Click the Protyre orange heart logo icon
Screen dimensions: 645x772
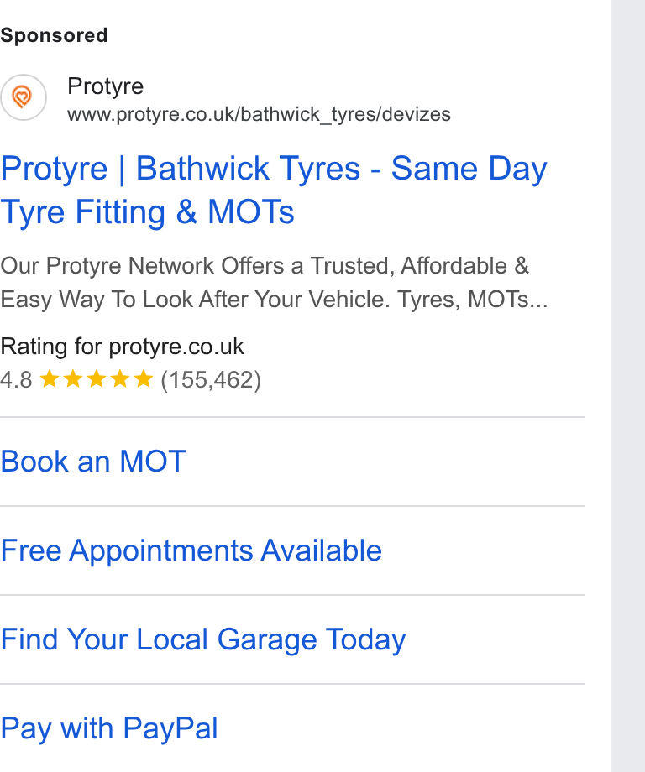(23, 97)
